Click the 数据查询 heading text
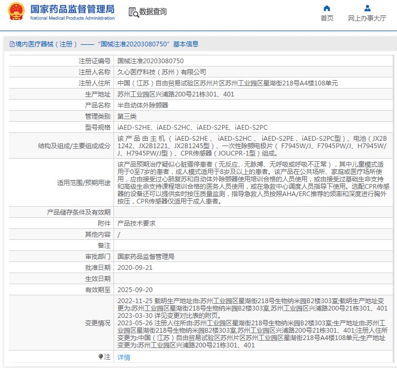Screen dimensions: 397x368 pos(153,12)
